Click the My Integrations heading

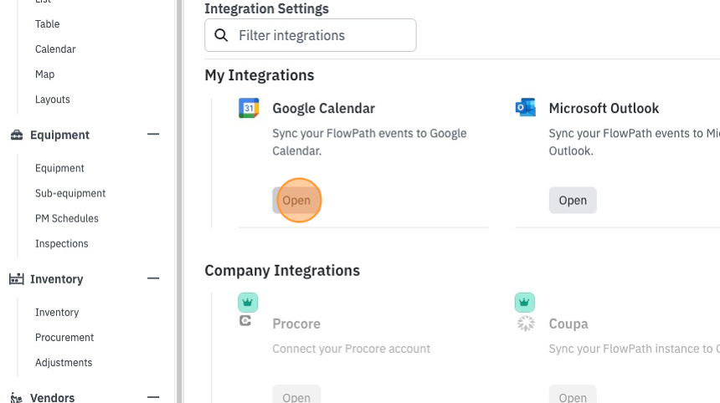pos(260,75)
